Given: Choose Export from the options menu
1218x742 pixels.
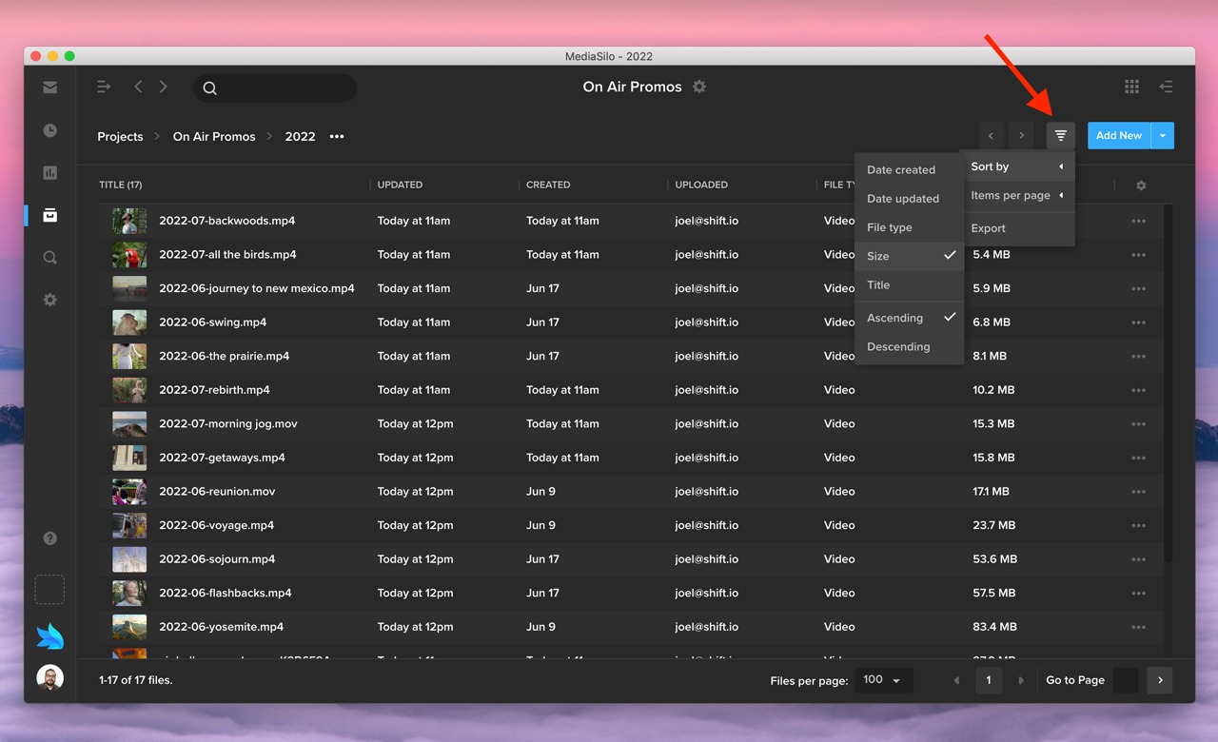Looking at the screenshot, I should click(x=1017, y=228).
